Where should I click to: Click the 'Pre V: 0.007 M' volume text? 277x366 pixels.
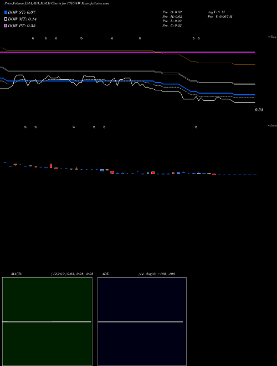(x=220, y=17)
